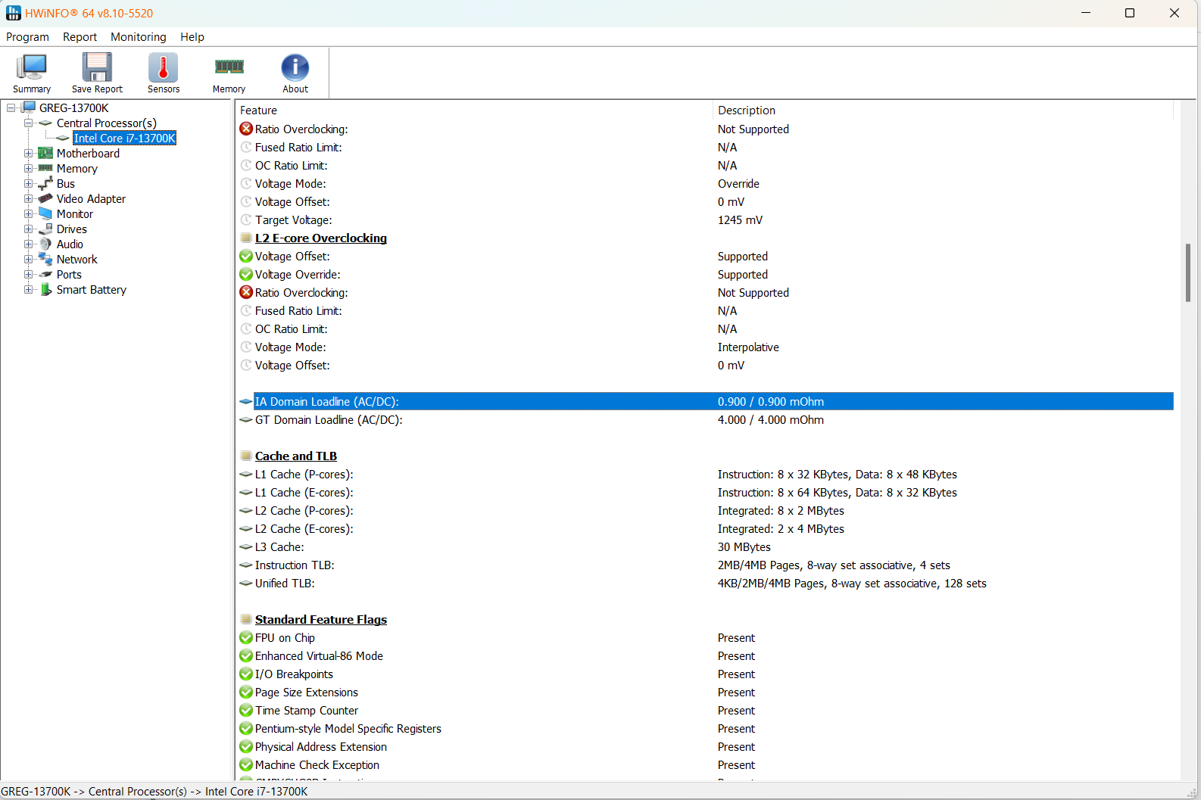Screen dimensions: 1201x800
Task: Click the Ports tree node icon
Action: click(x=45, y=274)
